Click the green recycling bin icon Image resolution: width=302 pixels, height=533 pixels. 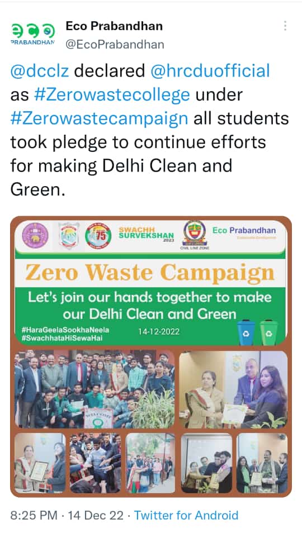pos(268,332)
